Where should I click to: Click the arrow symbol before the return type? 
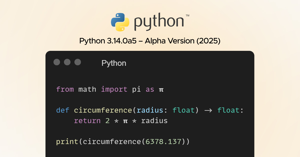pyautogui.click(x=208, y=110)
